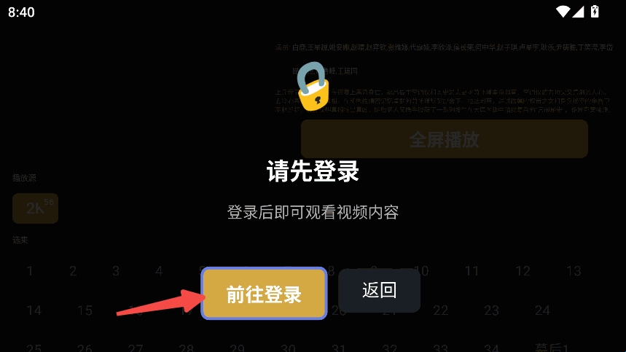This screenshot has height=352, width=626.
Task: Click the yellow padlock icon
Action: (x=313, y=86)
